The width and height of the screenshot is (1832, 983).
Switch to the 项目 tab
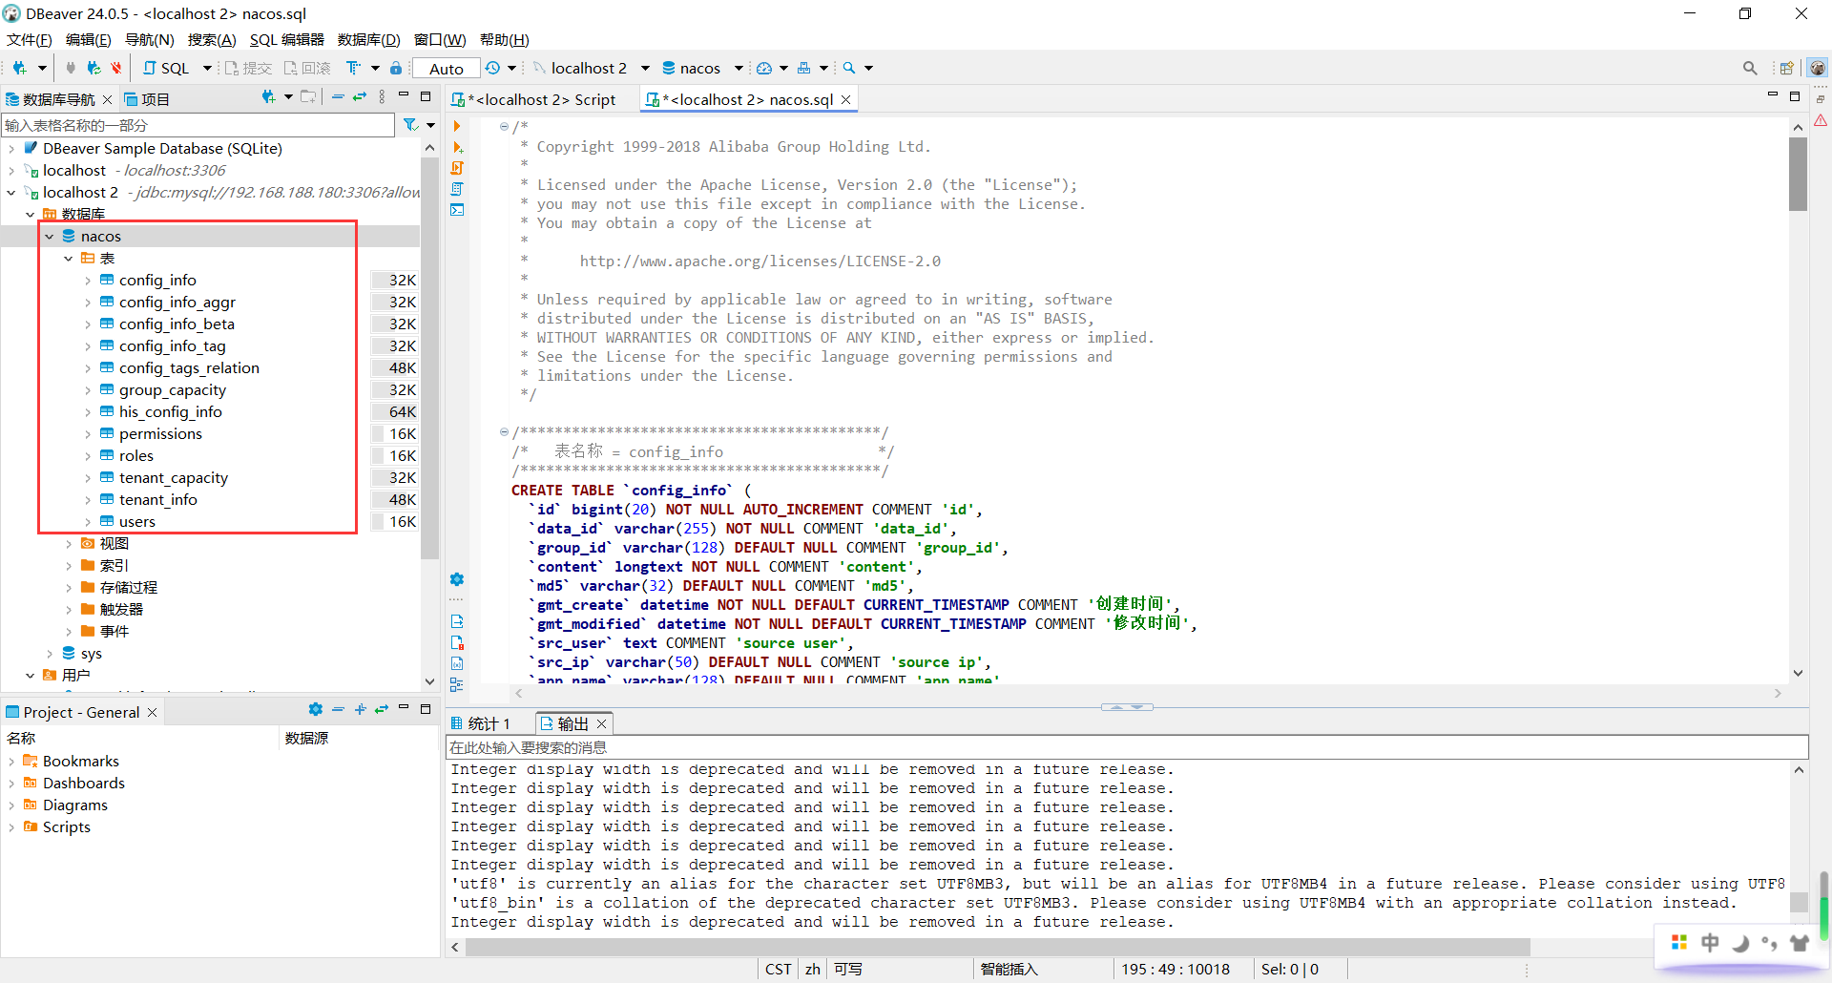[146, 99]
